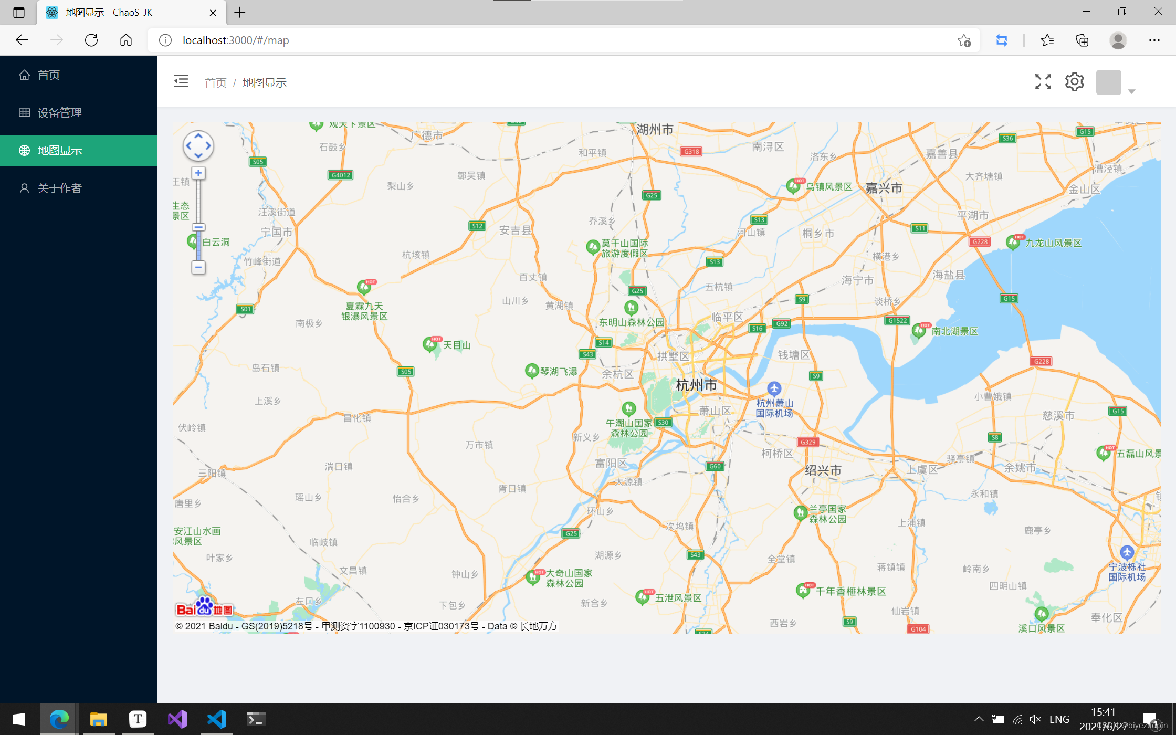Enter fullscreen with the expand arrows icon
1176x735 pixels.
click(x=1043, y=81)
